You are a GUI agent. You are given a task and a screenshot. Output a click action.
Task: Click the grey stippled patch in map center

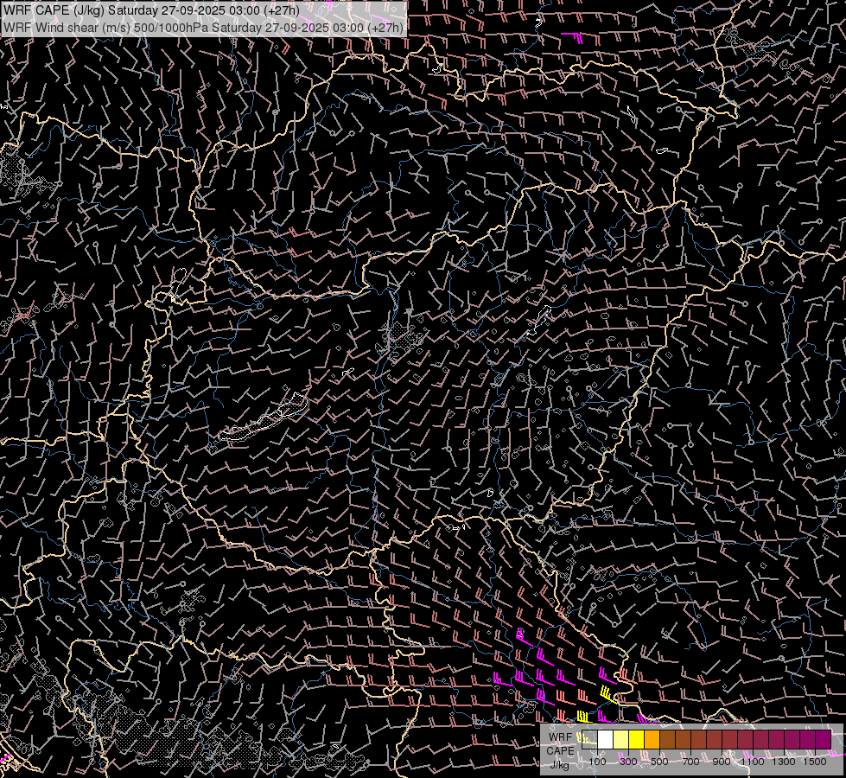399,335
